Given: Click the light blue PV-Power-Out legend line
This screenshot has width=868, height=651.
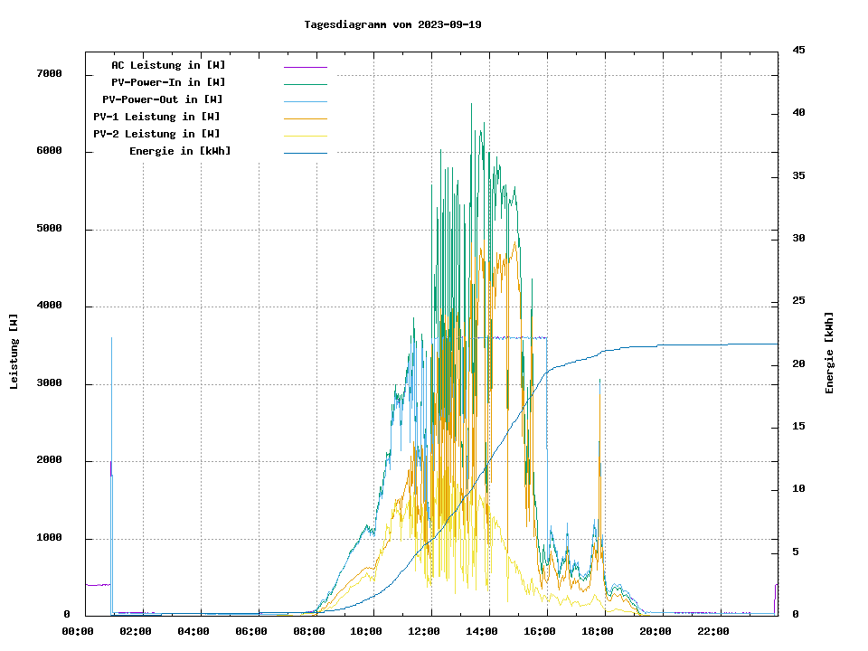Looking at the screenshot, I should click(305, 101).
